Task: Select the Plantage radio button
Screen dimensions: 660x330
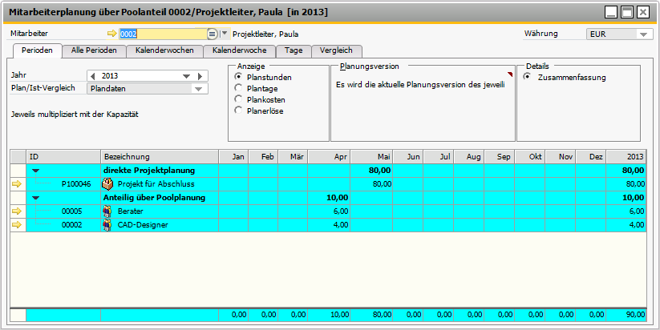Action: (x=239, y=88)
